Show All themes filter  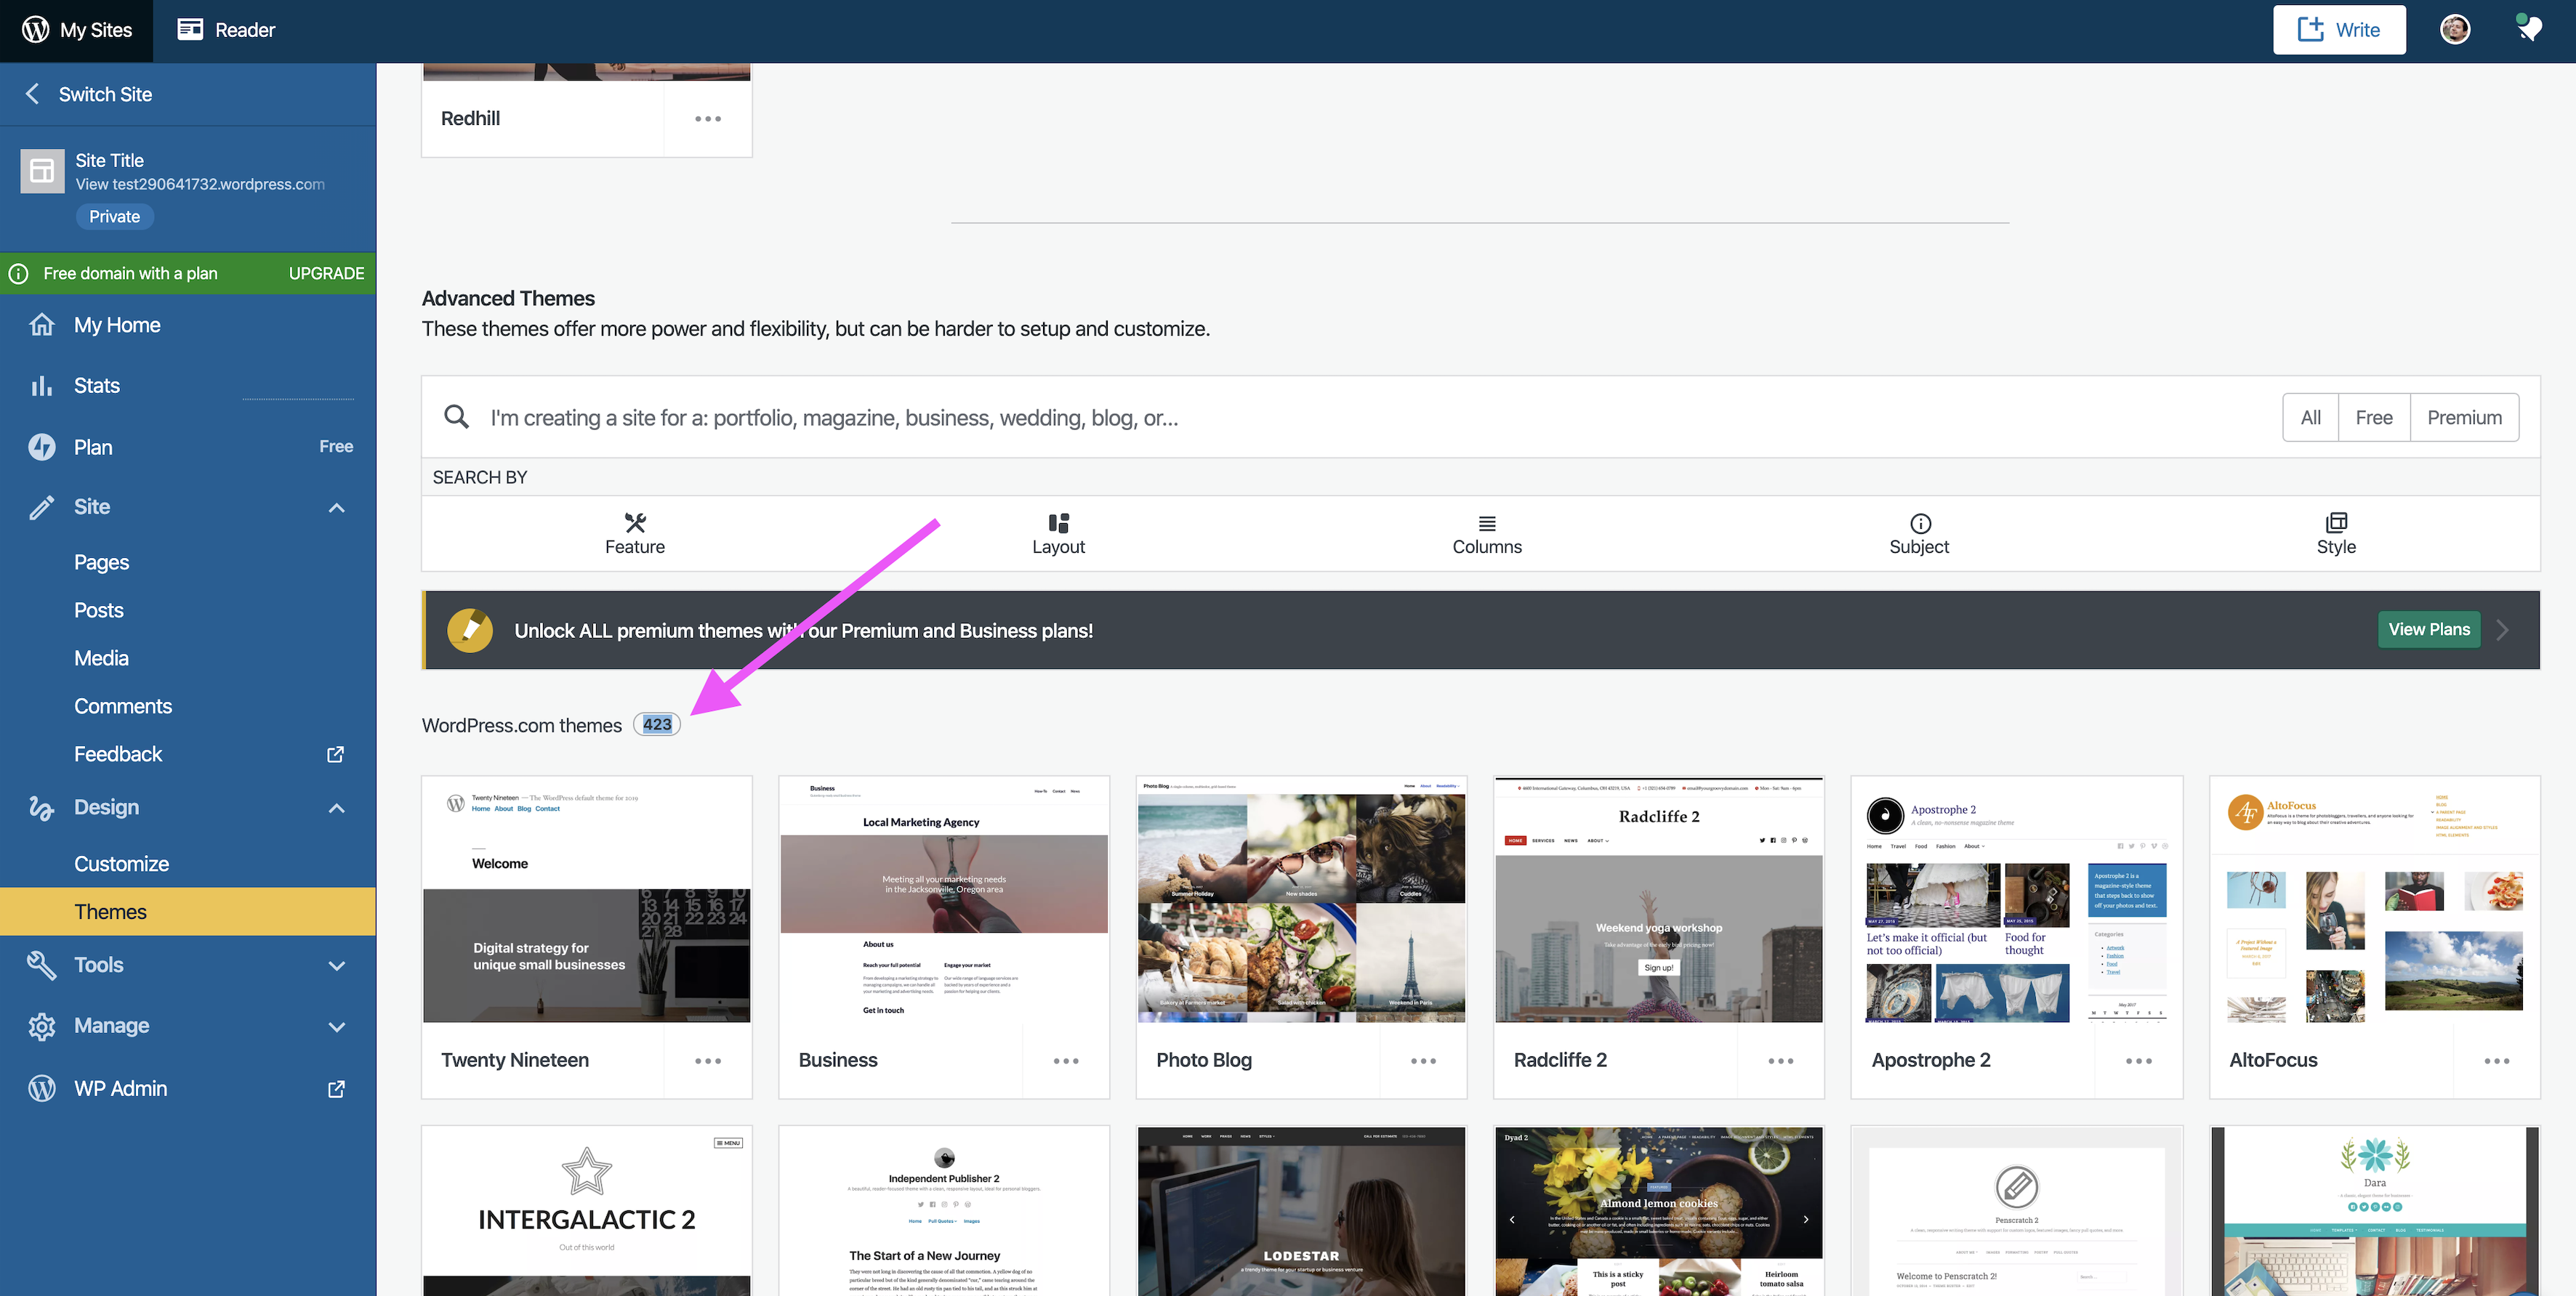[x=2310, y=418]
